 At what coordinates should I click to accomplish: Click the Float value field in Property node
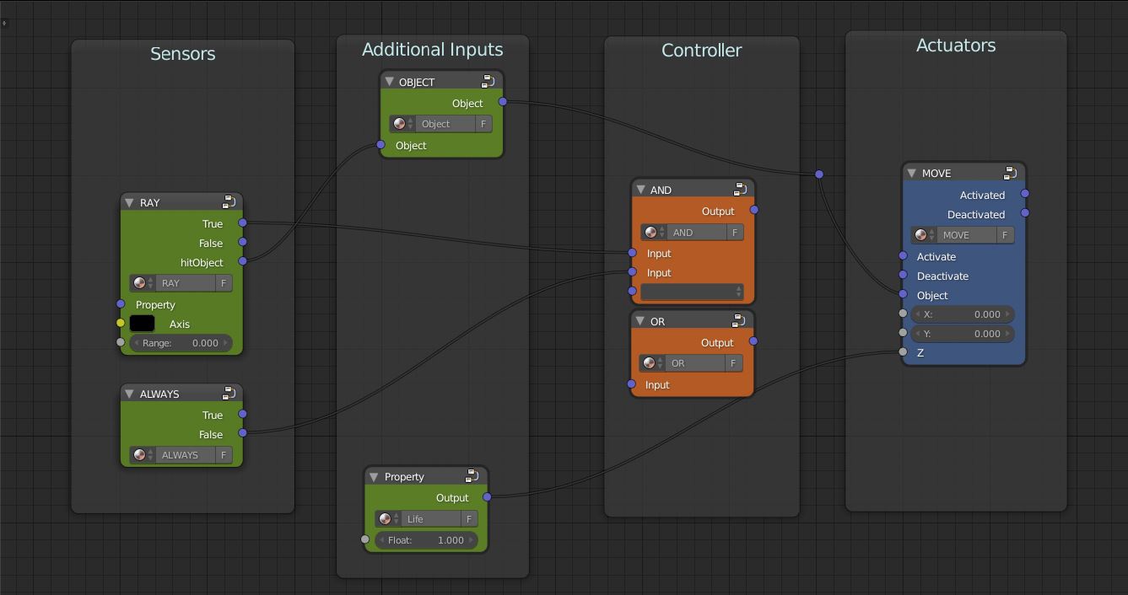[426, 540]
